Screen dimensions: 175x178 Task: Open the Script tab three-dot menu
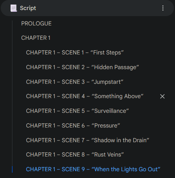[x=163, y=8]
